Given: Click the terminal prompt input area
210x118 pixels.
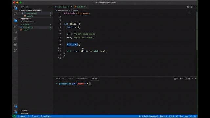Looking at the screenshot, I should (x=90, y=84).
